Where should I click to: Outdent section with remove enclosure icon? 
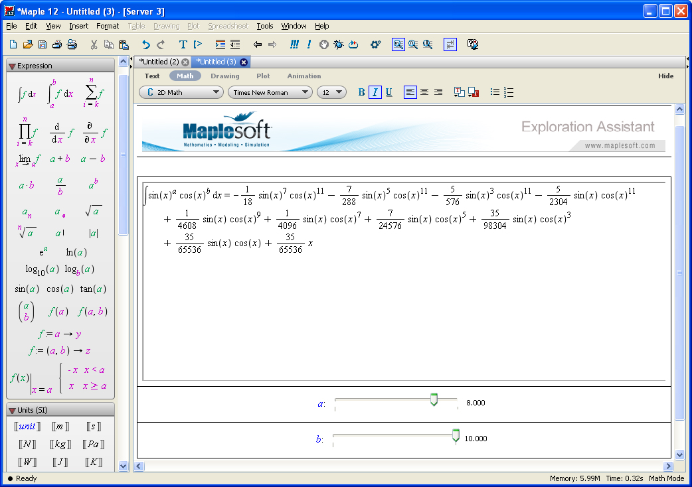click(x=235, y=44)
